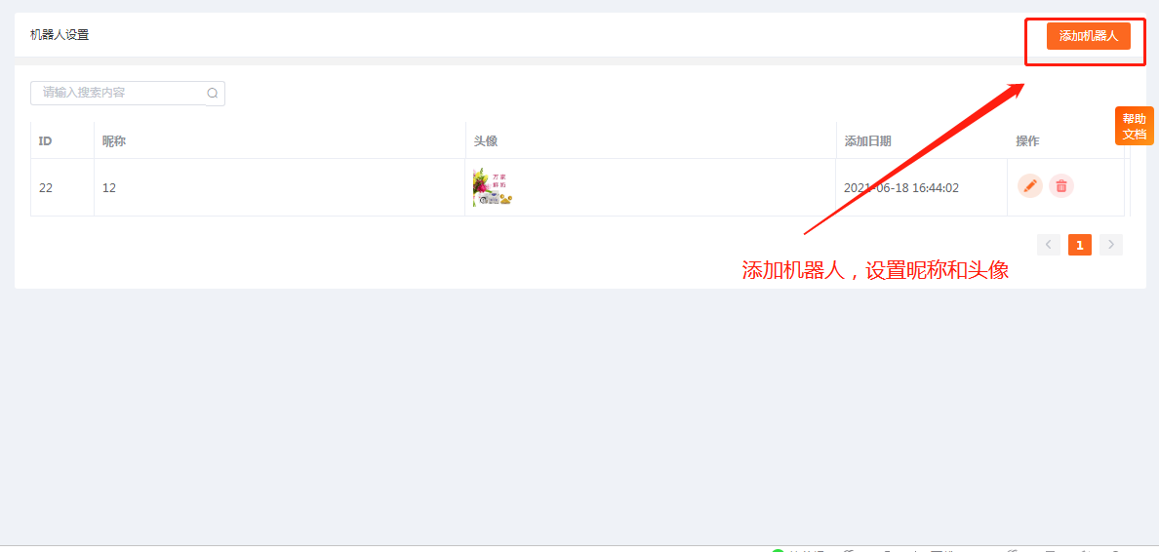This screenshot has width=1159, height=552.
Task: Click the red 添加机器人，设置昵称和头像 annotation
Action: pyautogui.click(x=875, y=270)
